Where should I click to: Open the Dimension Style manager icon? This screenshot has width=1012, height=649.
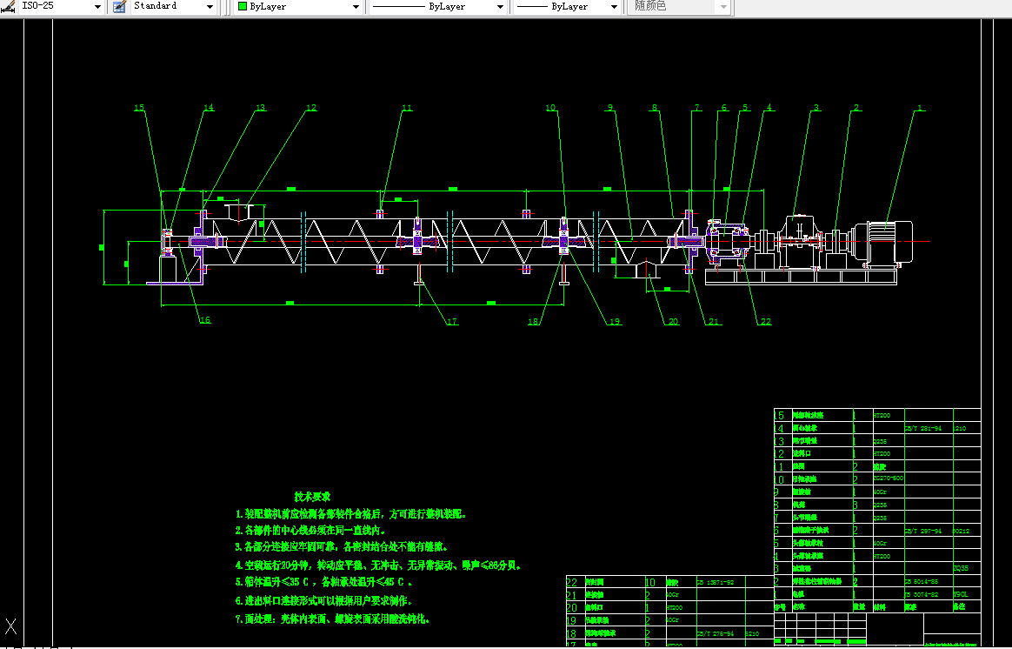tap(8, 6)
